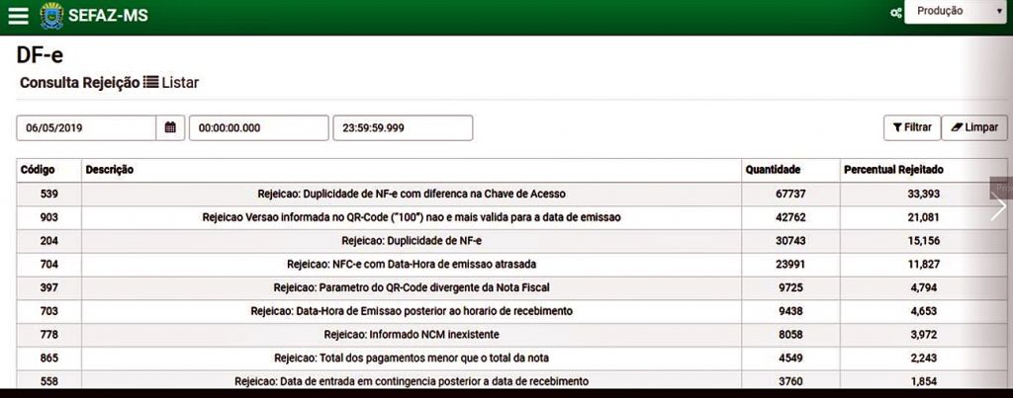Click quantity value 9725
This screenshot has height=398, width=1013.
[790, 287]
